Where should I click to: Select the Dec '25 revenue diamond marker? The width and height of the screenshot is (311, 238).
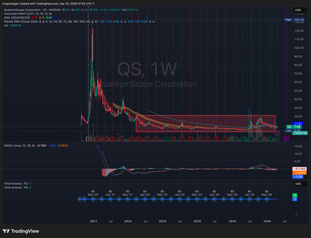[267, 199]
